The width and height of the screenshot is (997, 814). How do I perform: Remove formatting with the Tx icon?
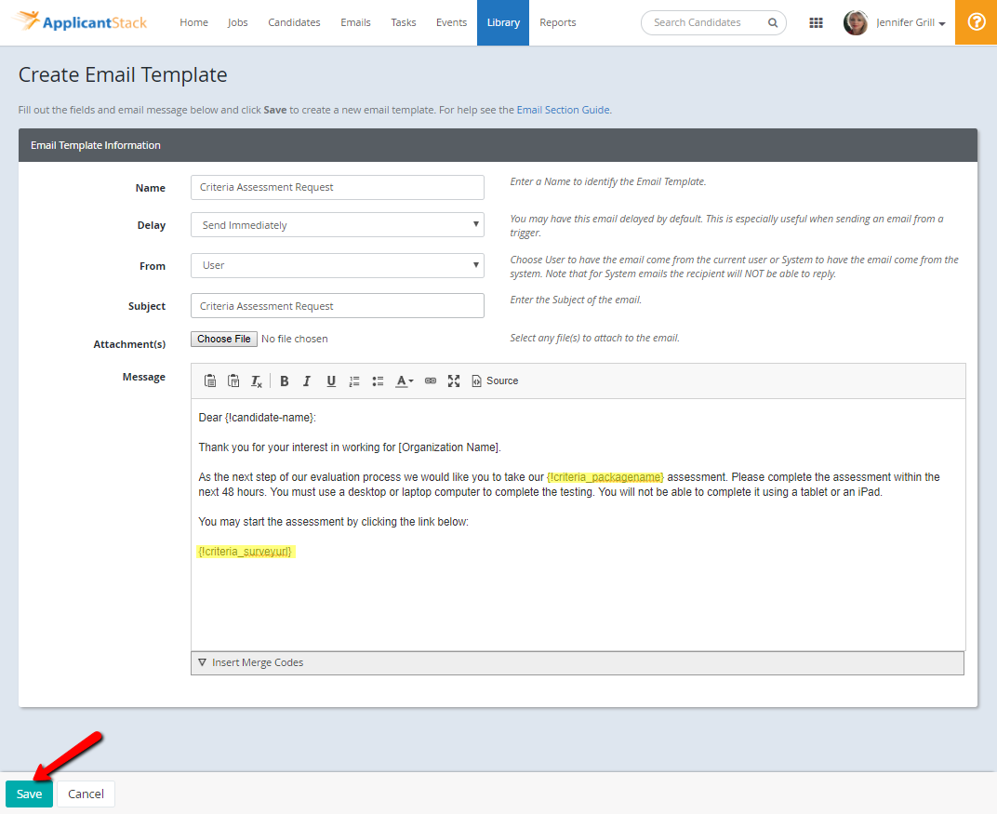256,380
